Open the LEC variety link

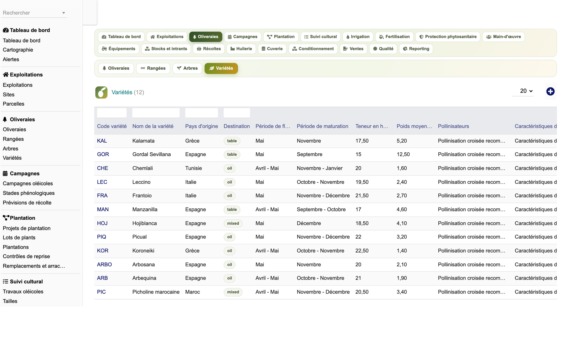pyautogui.click(x=102, y=182)
